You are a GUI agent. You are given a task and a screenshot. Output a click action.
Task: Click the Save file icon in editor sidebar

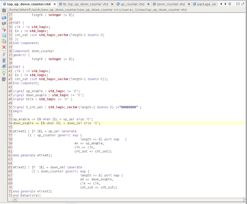pyautogui.click(x=4, y=10)
